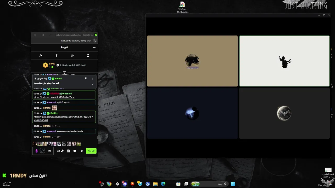Viewport: 335px width, 188px height.
Task: Click the KickBot username in chat
Action: coord(55,93)
